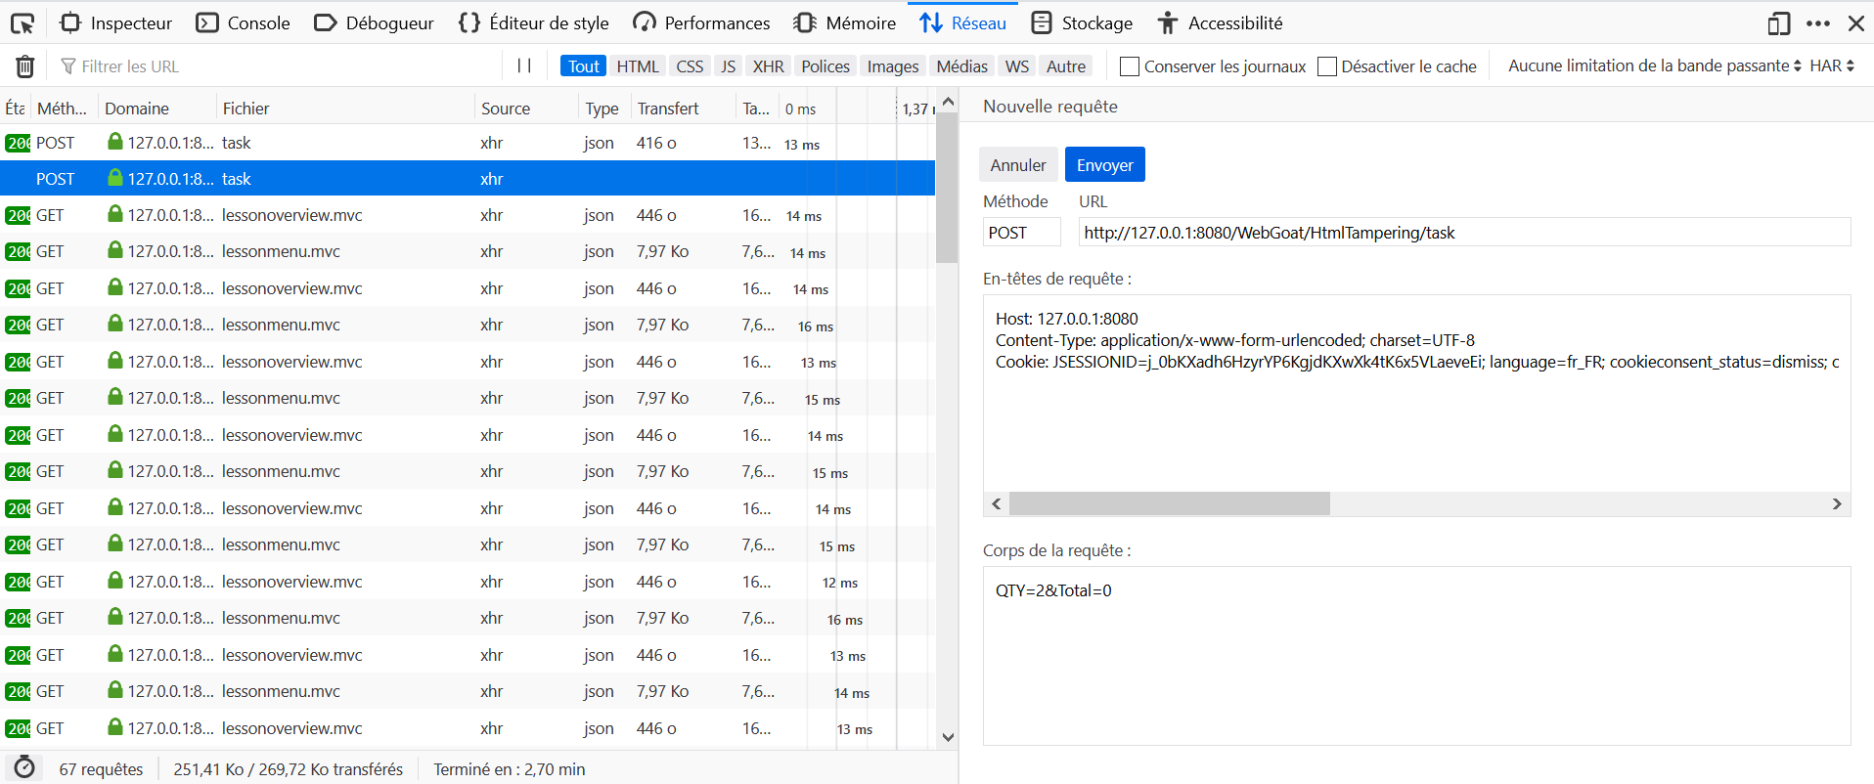Filter requests by Polices
The height and width of the screenshot is (784, 1874).
(x=825, y=66)
